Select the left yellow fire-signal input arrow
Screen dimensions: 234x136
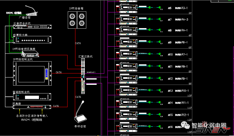19,111
